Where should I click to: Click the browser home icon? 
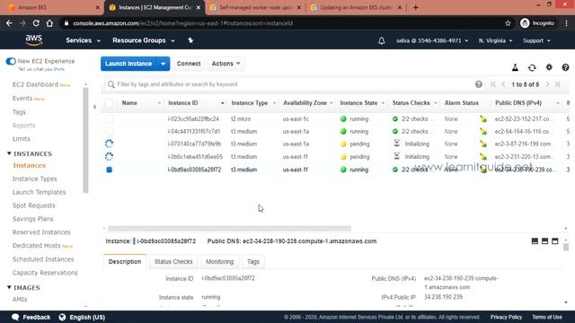click(49, 23)
